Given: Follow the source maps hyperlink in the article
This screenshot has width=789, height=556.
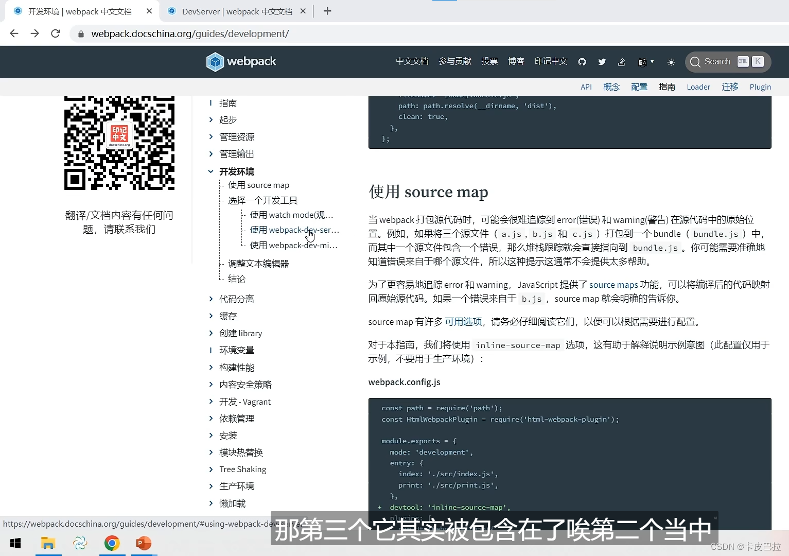Looking at the screenshot, I should [613, 285].
